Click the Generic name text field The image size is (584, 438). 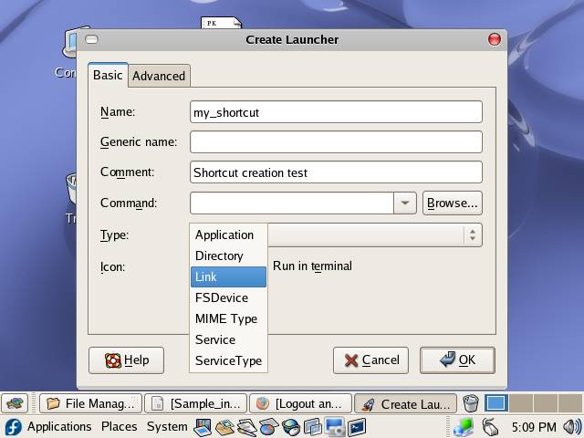[x=336, y=141]
